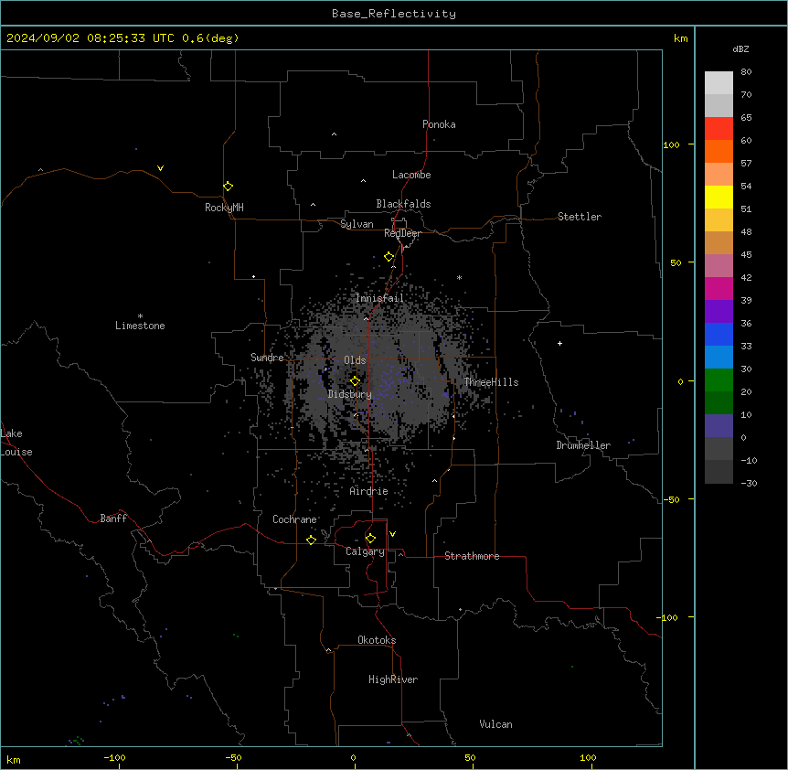Click the asterisk marker east of Innisfail
Viewport: 788px width, 770px height.
pos(459,277)
